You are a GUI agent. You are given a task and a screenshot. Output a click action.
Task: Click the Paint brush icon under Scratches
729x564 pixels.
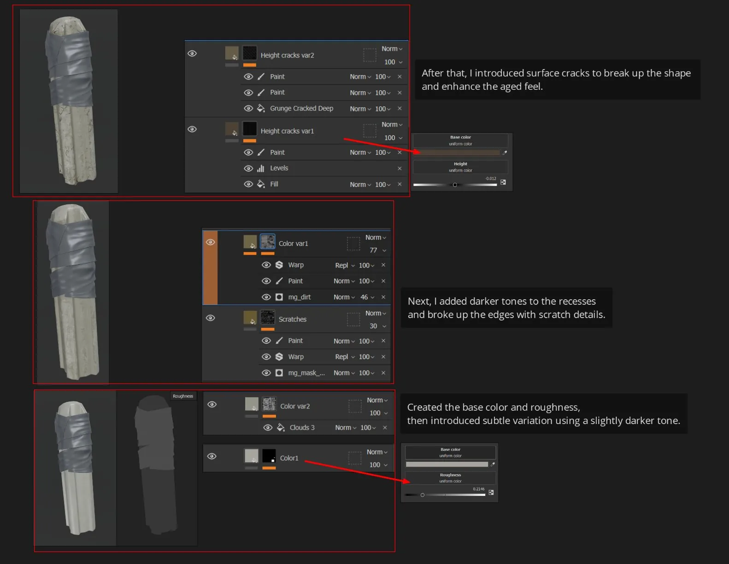[279, 341]
